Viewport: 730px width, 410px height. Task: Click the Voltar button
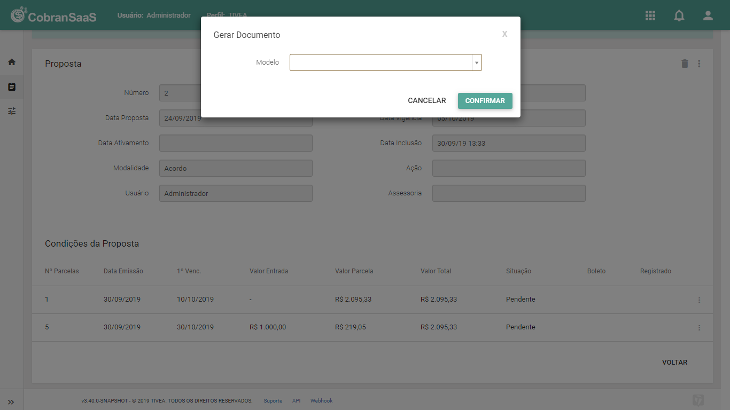[674, 362]
